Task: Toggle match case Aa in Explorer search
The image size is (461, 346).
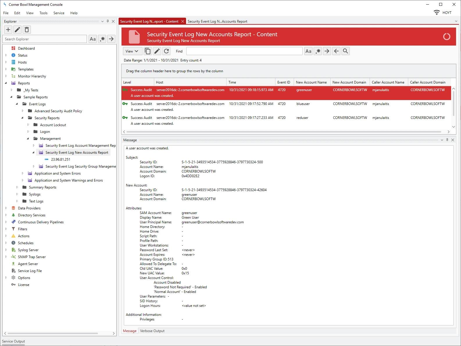Action: pos(93,39)
